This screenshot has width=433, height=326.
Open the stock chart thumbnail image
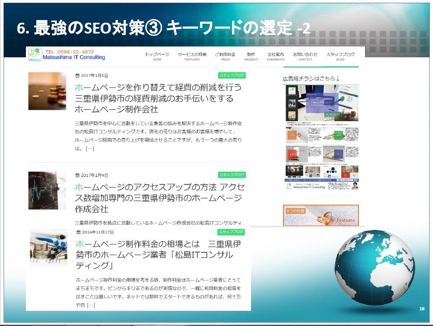[47, 190]
